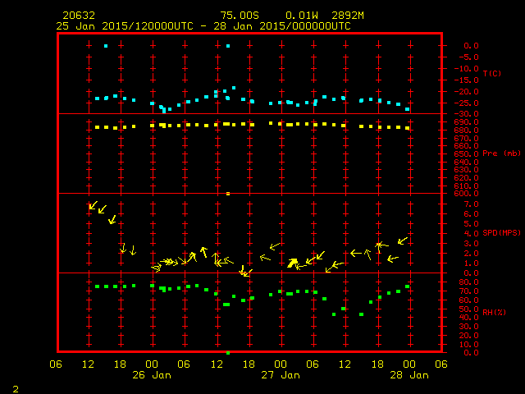525x394 pixels.
Task: Click the 4.0 wind speed tick label
Action: click(472, 233)
